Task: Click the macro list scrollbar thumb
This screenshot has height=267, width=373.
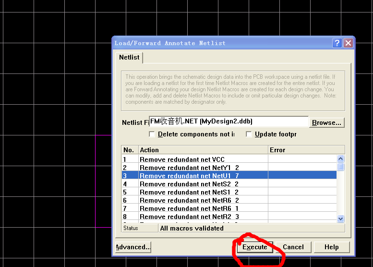Action: [340, 167]
